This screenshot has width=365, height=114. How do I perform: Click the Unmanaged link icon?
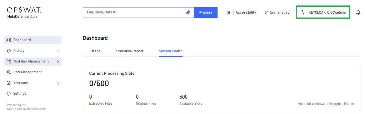[266, 12]
